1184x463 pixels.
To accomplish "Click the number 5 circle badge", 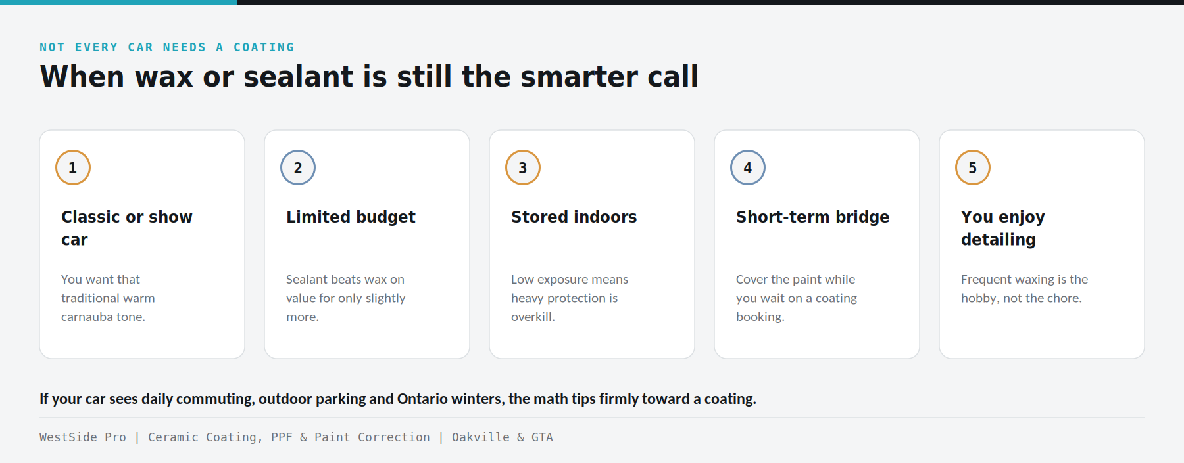I will [973, 167].
